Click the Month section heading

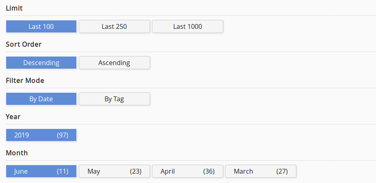[17, 153]
